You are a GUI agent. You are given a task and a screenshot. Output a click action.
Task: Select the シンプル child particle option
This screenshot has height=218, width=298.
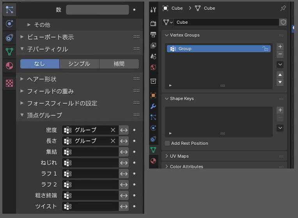[x=79, y=64]
